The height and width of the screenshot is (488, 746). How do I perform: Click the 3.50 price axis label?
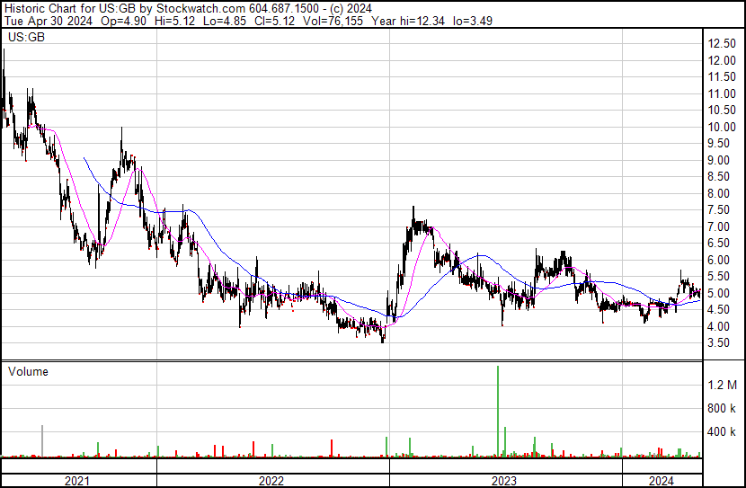point(718,343)
